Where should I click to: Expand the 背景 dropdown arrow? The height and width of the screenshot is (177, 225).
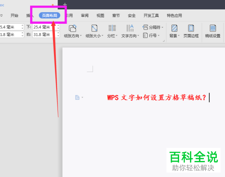click(x=179, y=35)
